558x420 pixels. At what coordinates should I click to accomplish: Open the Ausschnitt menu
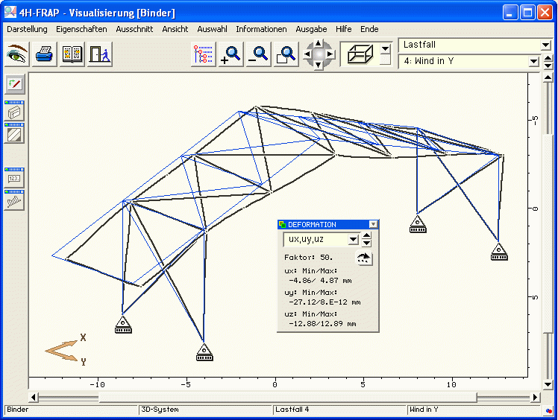pos(134,29)
